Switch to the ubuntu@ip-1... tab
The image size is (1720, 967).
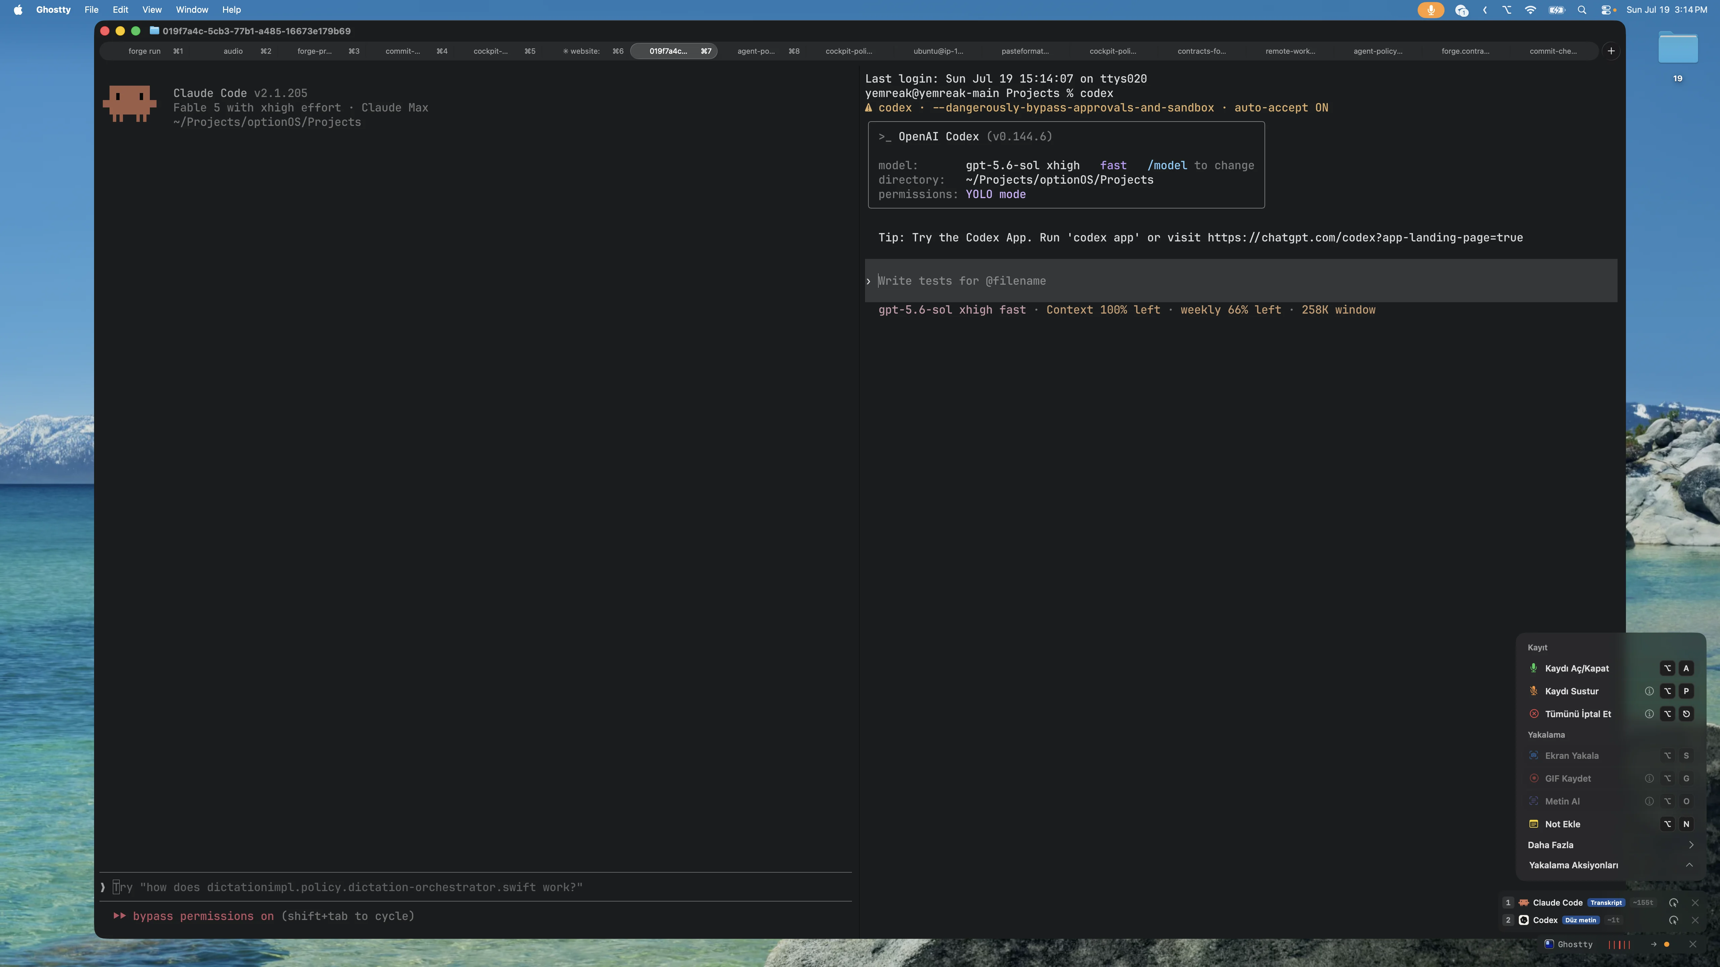(938, 51)
